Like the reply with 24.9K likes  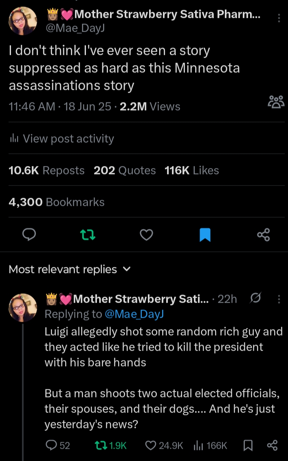[164, 446]
